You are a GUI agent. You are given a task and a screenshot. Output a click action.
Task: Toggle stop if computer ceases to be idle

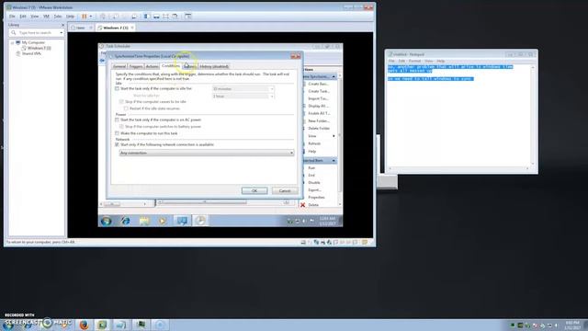point(121,102)
